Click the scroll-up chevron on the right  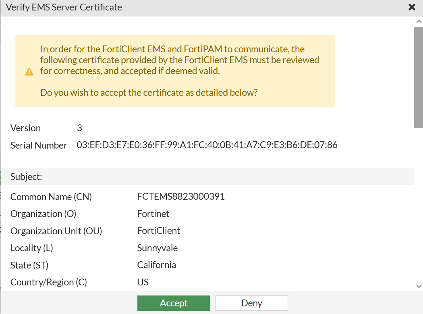pos(418,21)
